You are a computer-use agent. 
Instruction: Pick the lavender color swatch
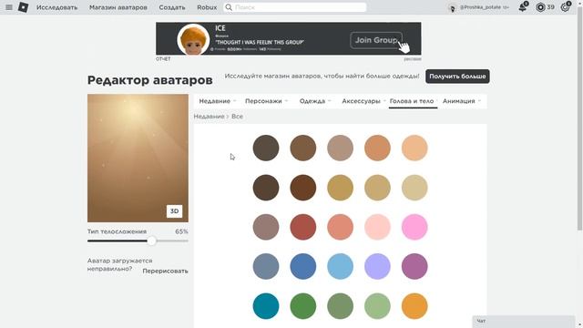click(377, 266)
